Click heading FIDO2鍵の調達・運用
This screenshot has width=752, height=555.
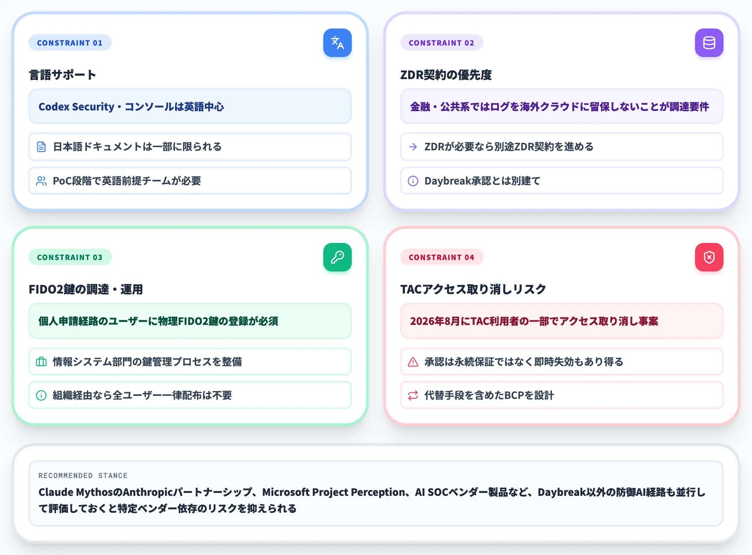click(x=85, y=289)
